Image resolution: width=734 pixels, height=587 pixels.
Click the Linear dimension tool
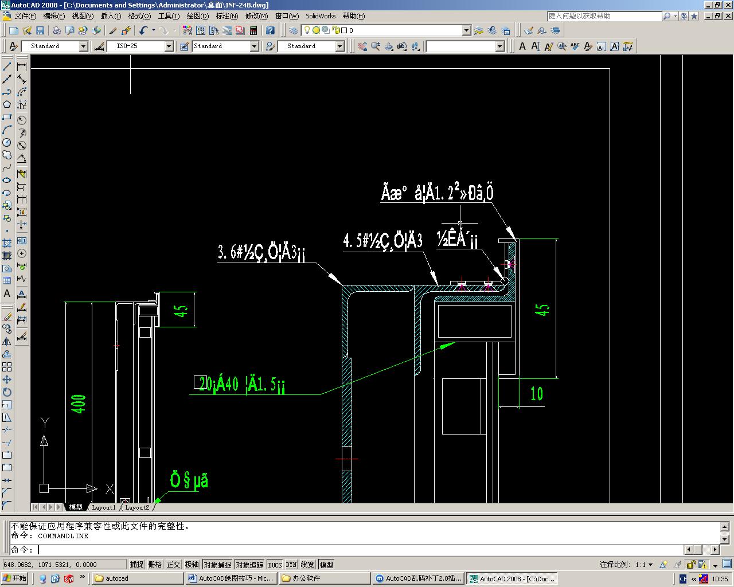click(22, 66)
